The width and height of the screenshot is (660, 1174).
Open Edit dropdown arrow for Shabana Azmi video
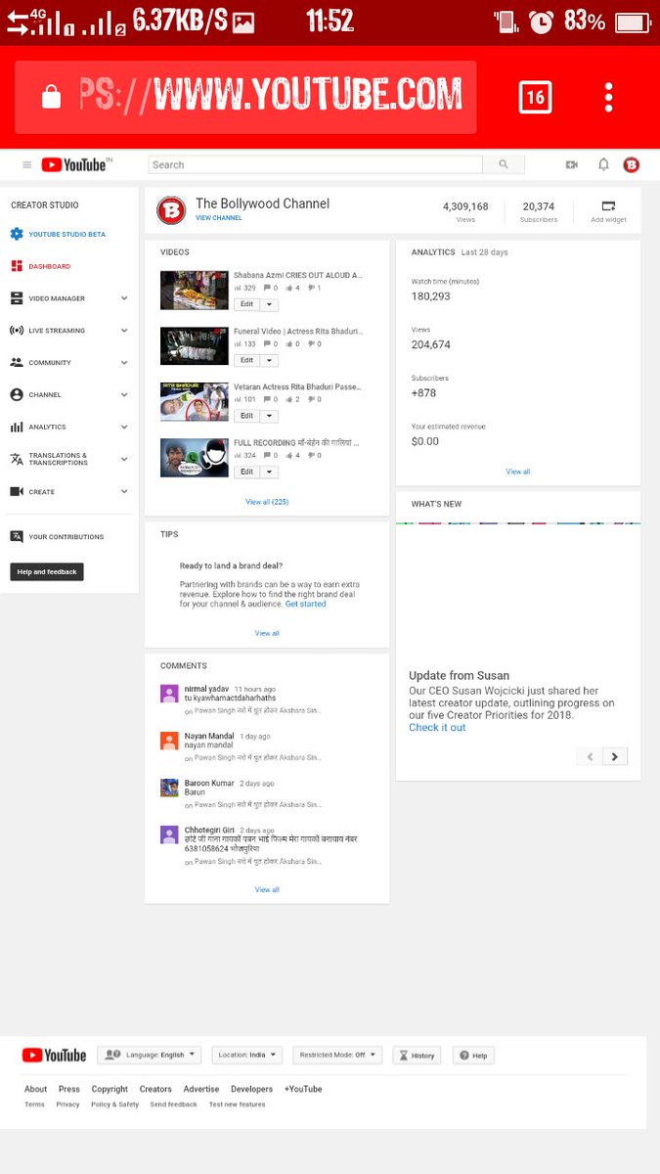point(269,304)
